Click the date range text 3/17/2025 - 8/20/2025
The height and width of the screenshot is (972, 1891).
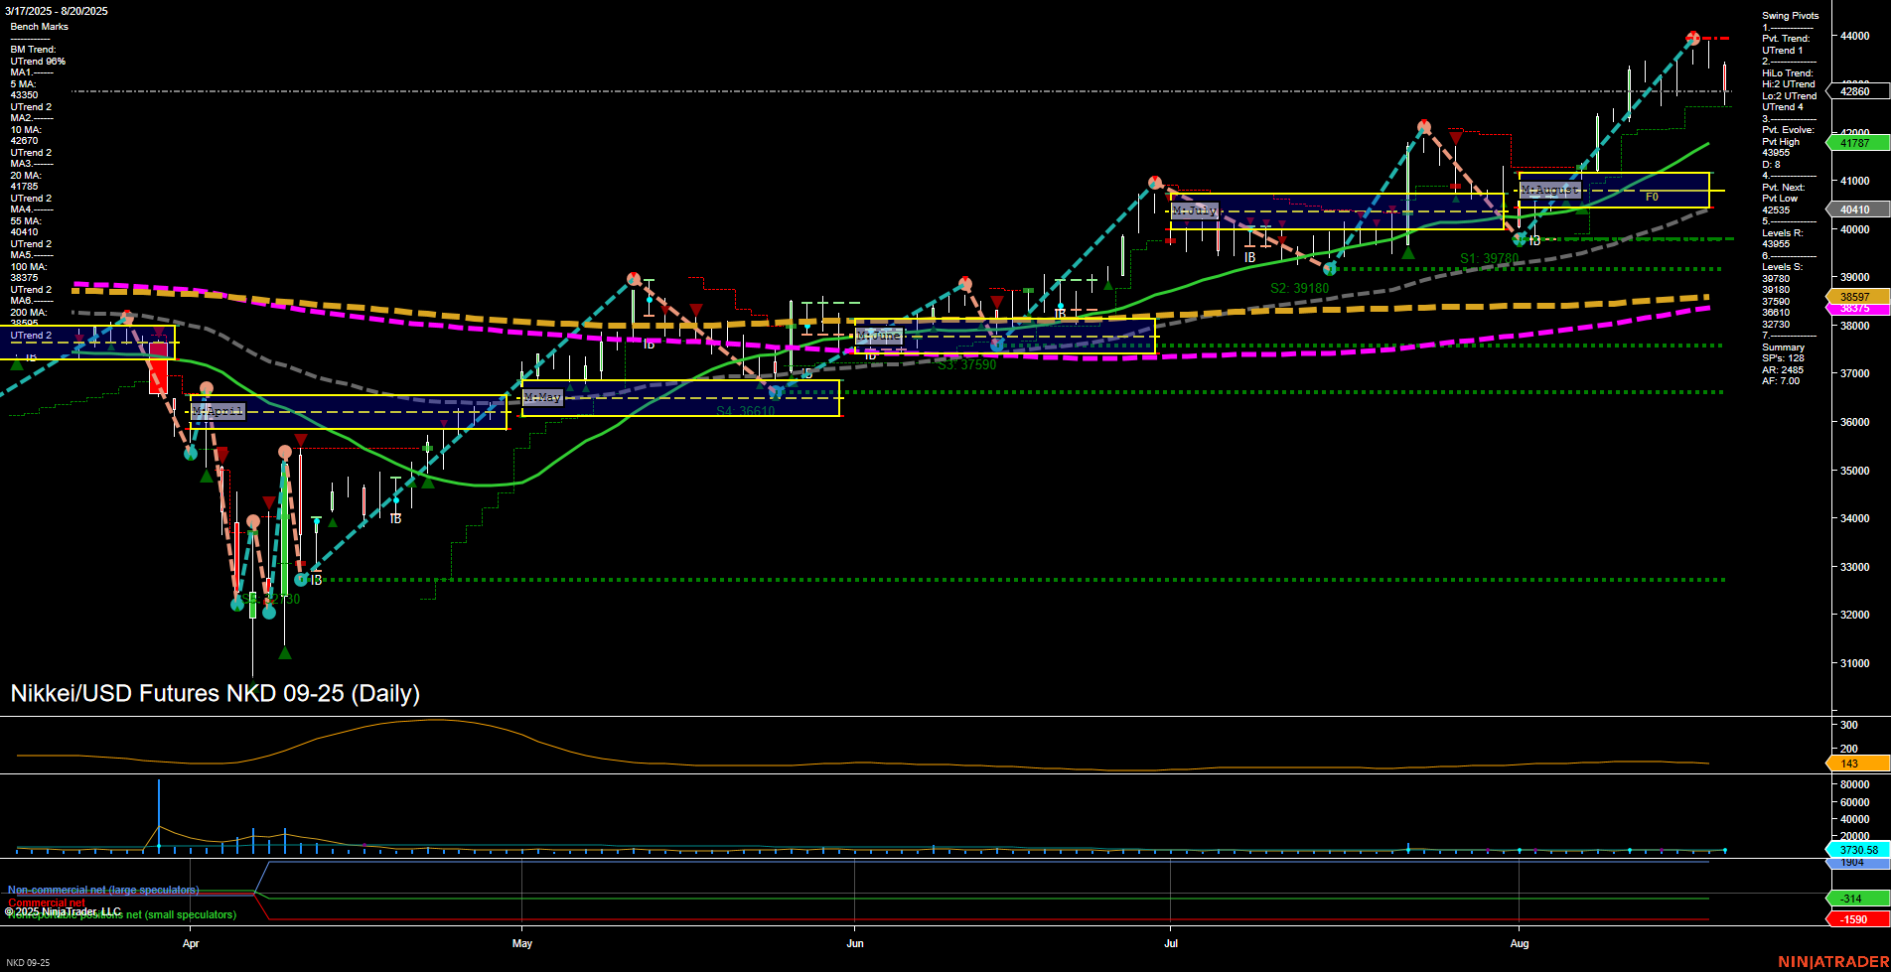[59, 12]
